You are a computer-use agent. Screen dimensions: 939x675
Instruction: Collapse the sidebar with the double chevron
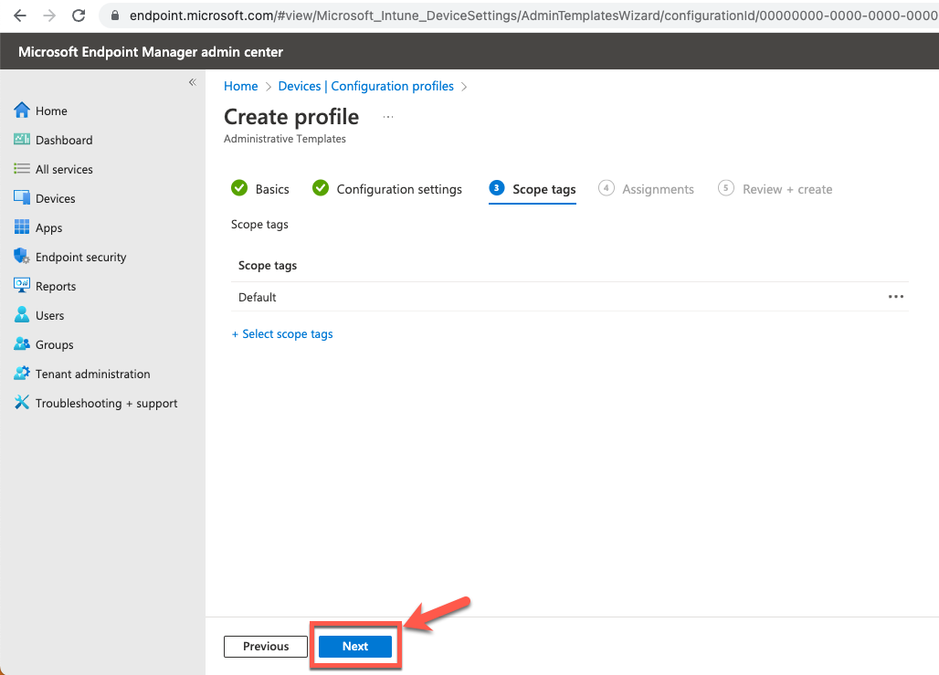pos(192,82)
